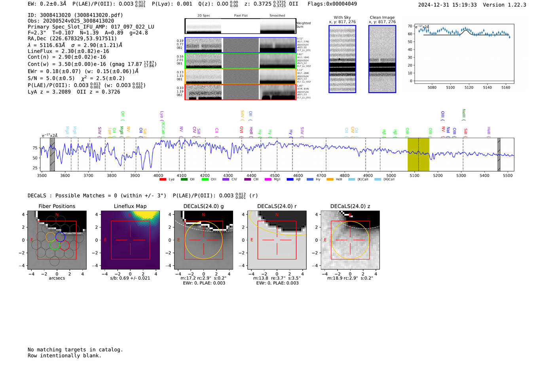Open the DECaLS r-band cutout
This screenshot has width=554, height=377.
point(277,240)
